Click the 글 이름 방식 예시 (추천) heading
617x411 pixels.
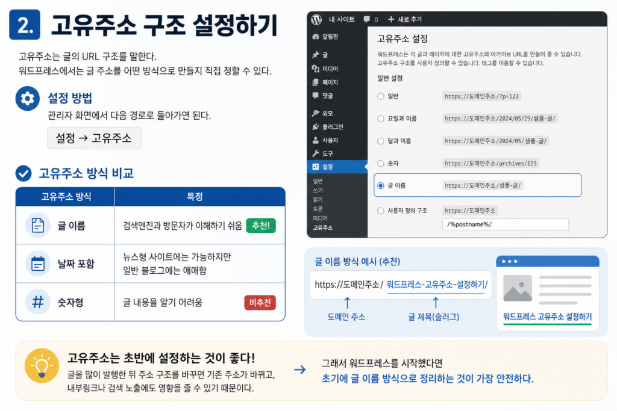357,262
